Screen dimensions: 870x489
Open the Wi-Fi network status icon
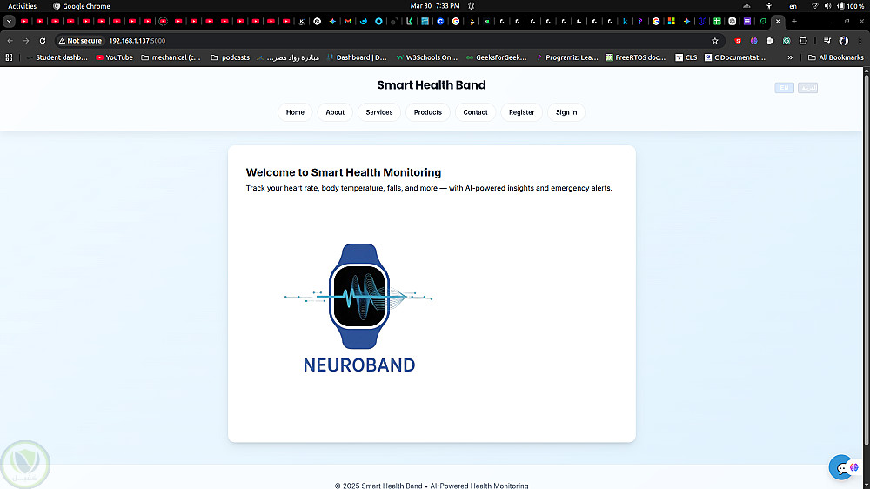click(815, 6)
